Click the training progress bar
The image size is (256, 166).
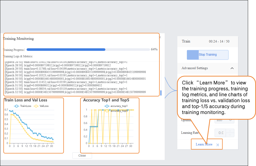tap(88, 49)
